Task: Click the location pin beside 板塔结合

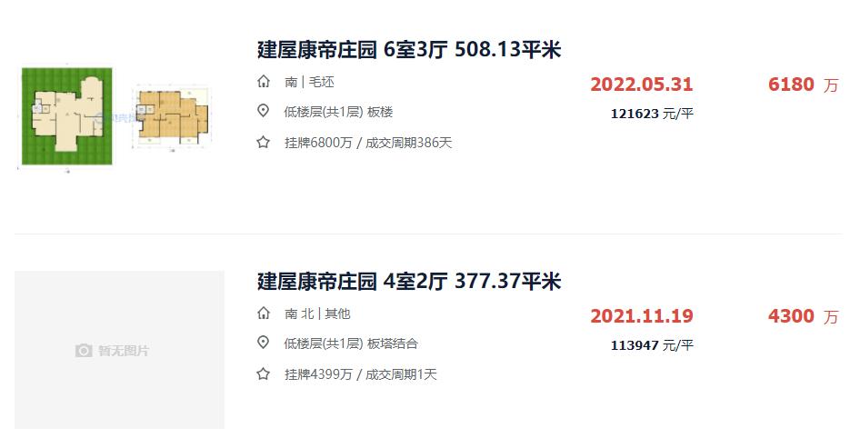Action: [264, 343]
